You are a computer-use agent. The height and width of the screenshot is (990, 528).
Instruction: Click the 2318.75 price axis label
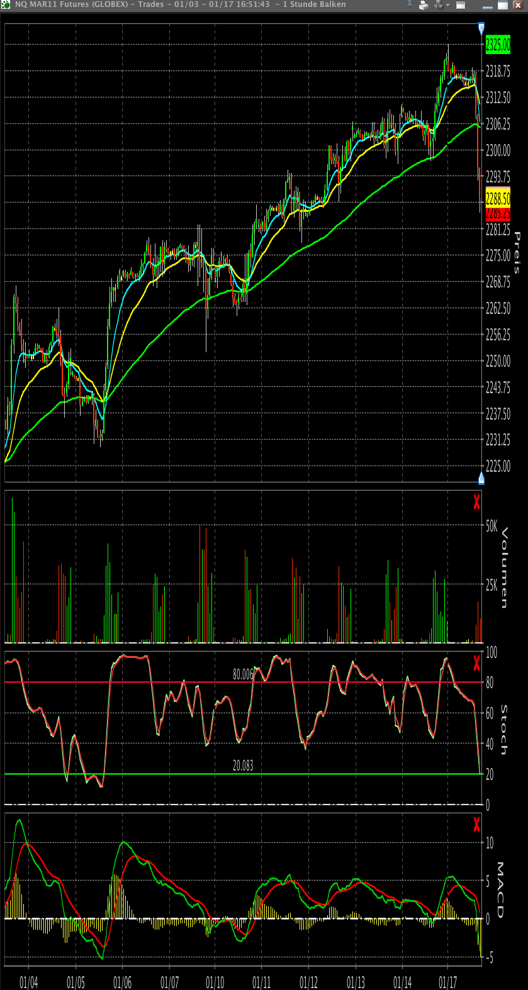tap(498, 72)
